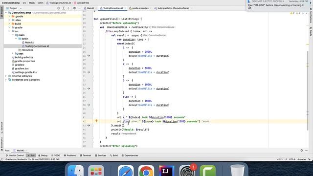Open Project panel settings gear
The image size is (313, 176).
[74, 8]
